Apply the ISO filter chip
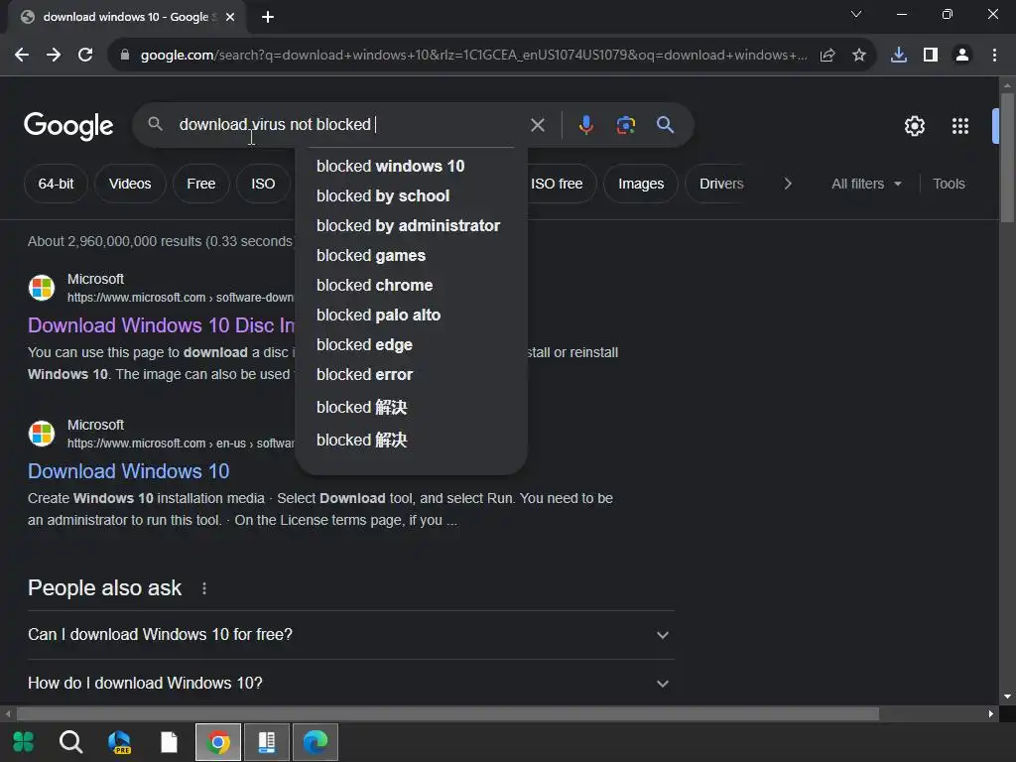This screenshot has width=1016, height=762. pyautogui.click(x=263, y=184)
